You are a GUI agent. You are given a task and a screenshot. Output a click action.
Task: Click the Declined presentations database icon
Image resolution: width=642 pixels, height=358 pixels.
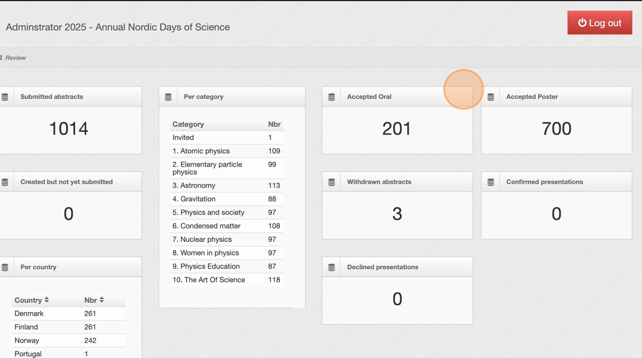[331, 267]
